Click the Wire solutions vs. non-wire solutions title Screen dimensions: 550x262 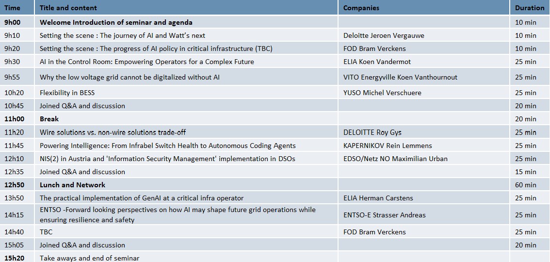coord(113,132)
